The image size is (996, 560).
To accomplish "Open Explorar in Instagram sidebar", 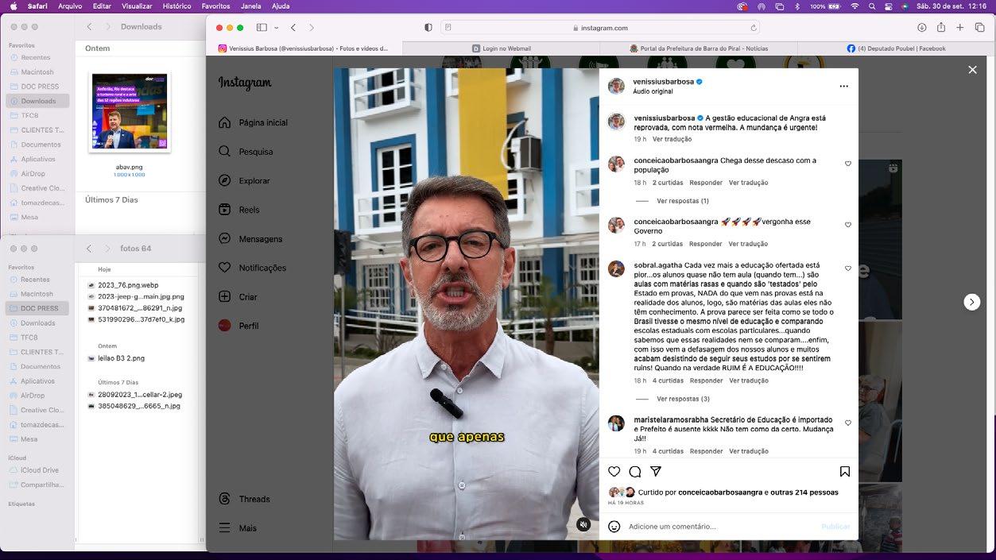I will (244, 181).
